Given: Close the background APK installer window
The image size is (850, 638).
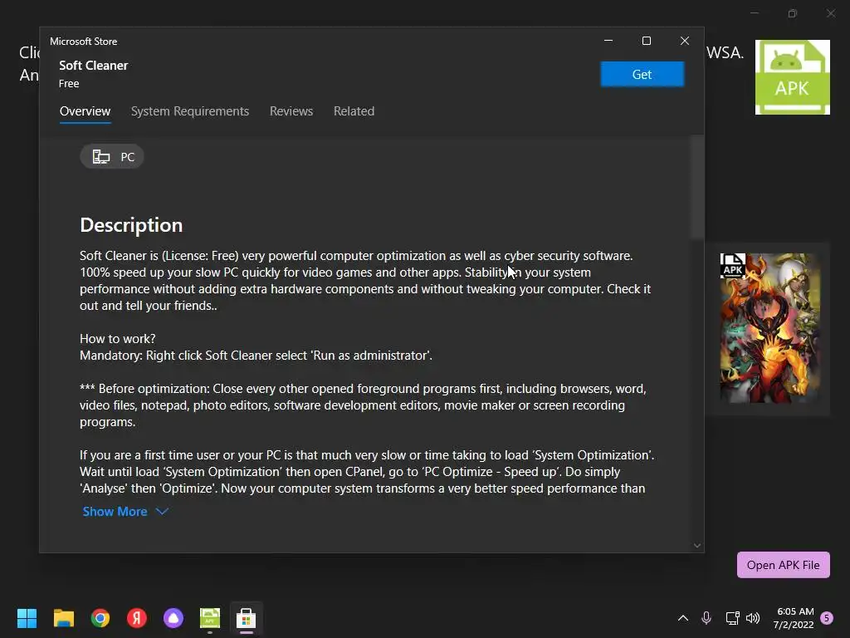Looking at the screenshot, I should pos(831,13).
